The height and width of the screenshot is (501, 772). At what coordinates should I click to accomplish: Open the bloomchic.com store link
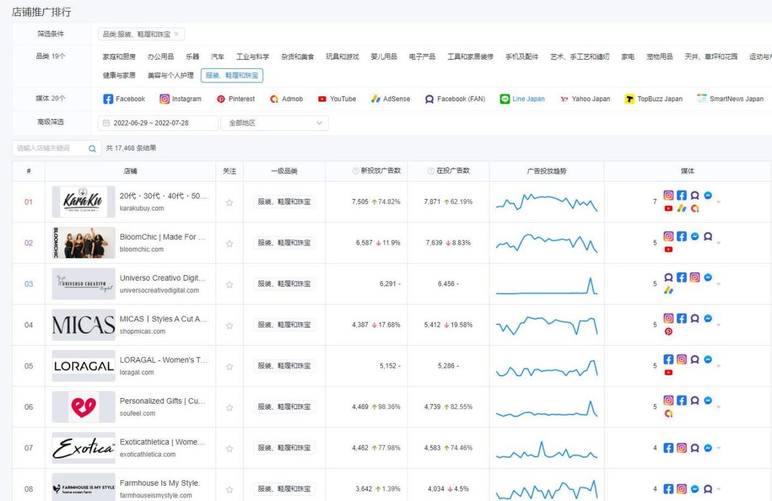[x=142, y=250]
